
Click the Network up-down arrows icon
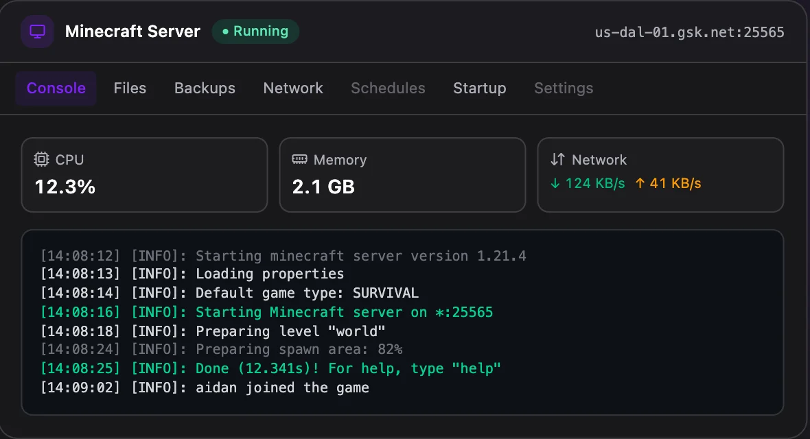(x=557, y=159)
